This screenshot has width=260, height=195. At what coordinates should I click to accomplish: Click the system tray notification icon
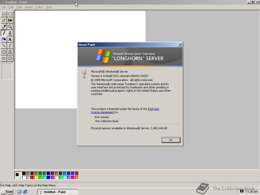242,191
